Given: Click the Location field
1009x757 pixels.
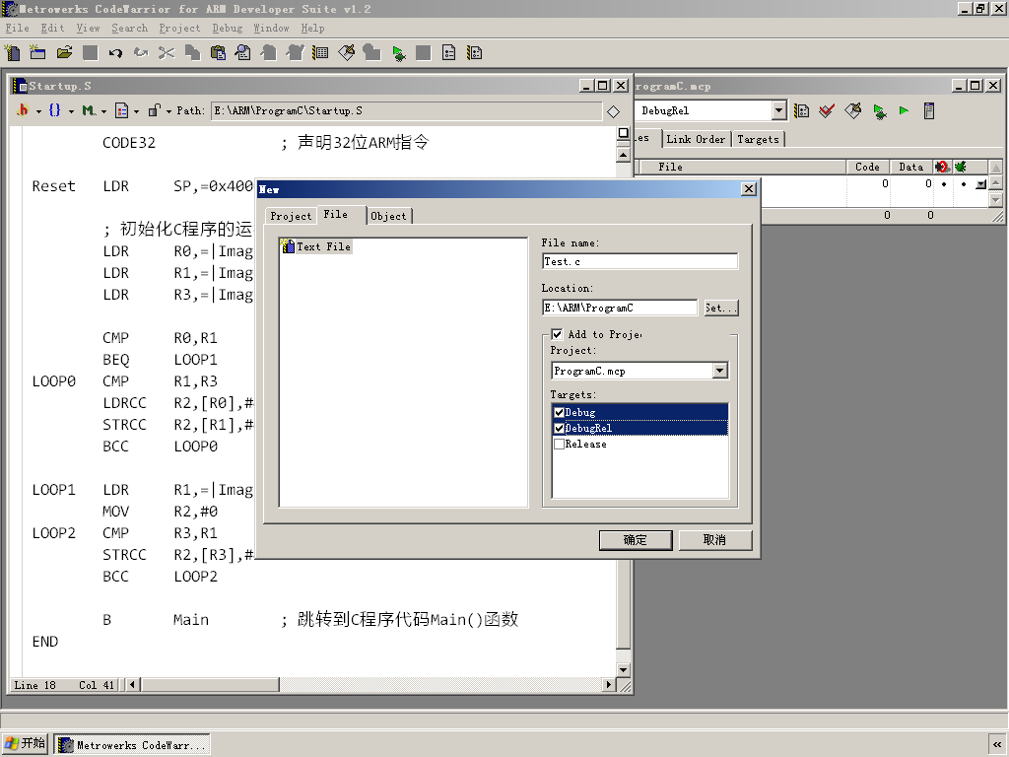Looking at the screenshot, I should point(620,308).
